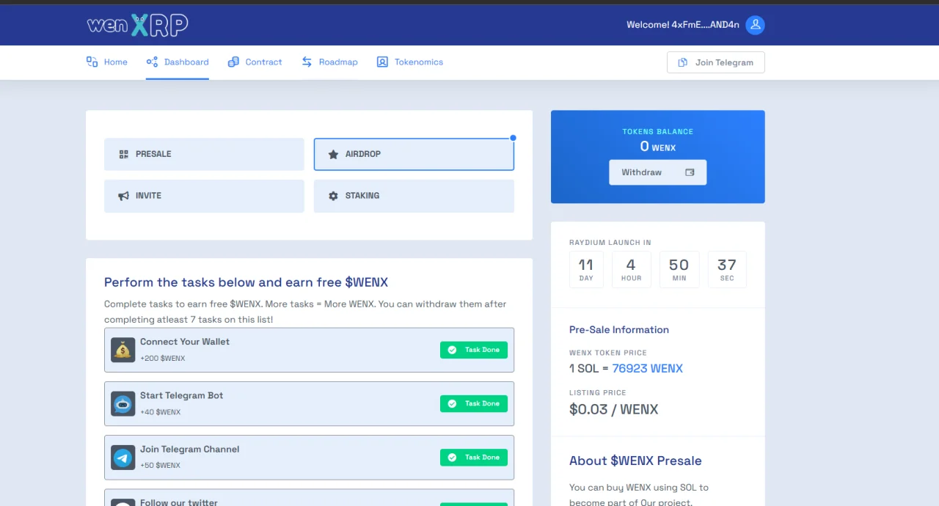The height and width of the screenshot is (506, 939).
Task: Click the Airdrop star icon
Action: pyautogui.click(x=333, y=154)
